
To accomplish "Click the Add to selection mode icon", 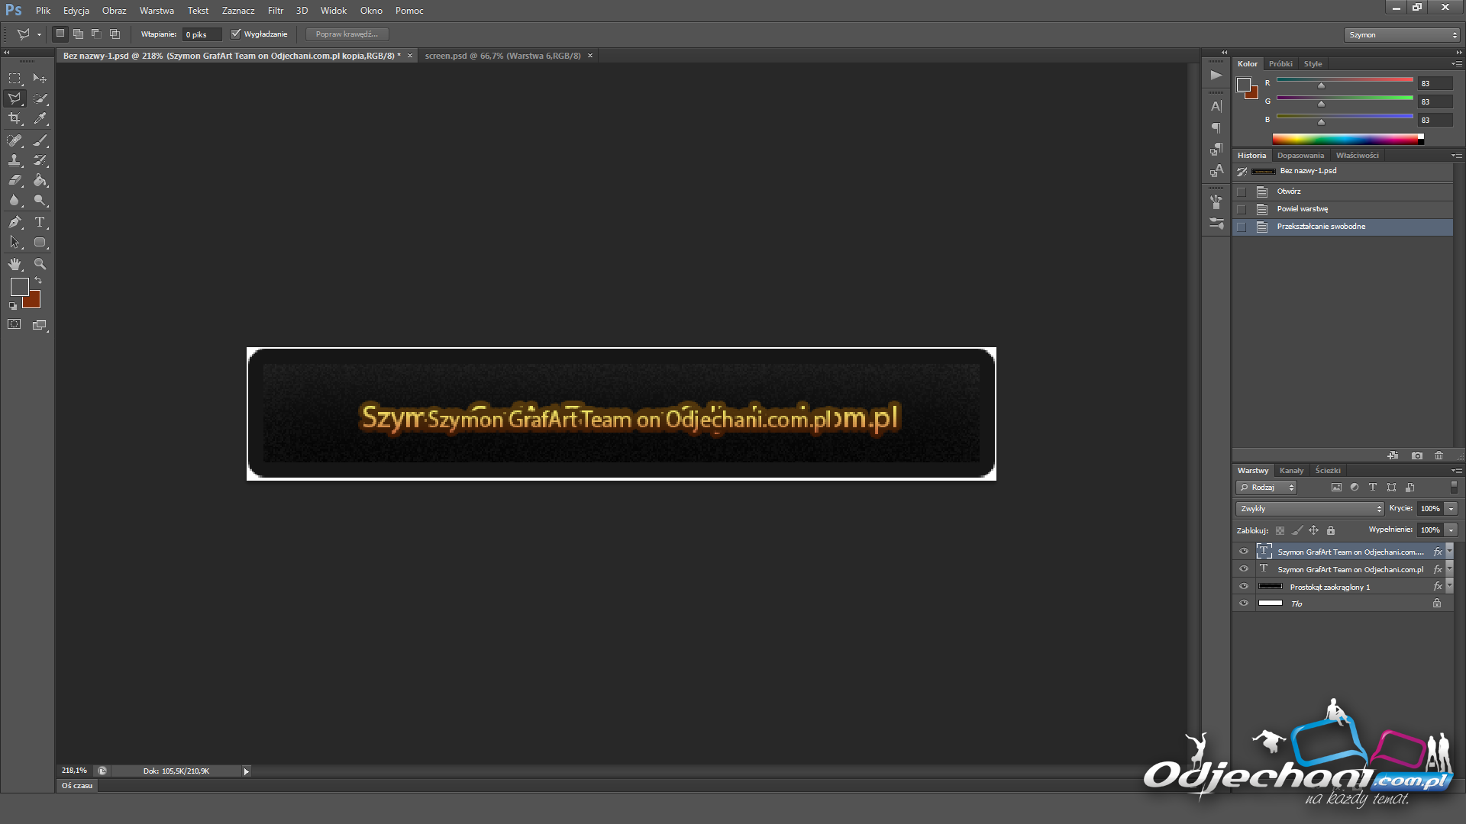I will tap(78, 34).
